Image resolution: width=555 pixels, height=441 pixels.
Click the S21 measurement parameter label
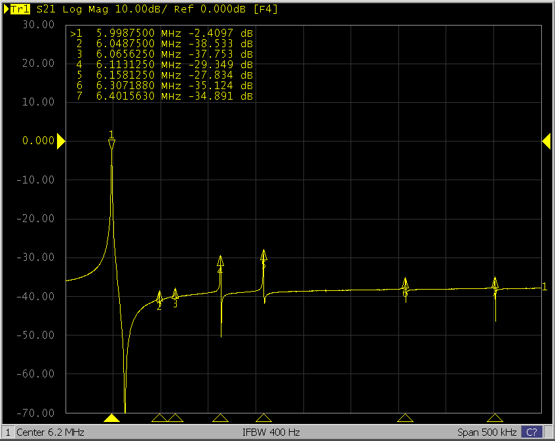point(45,10)
